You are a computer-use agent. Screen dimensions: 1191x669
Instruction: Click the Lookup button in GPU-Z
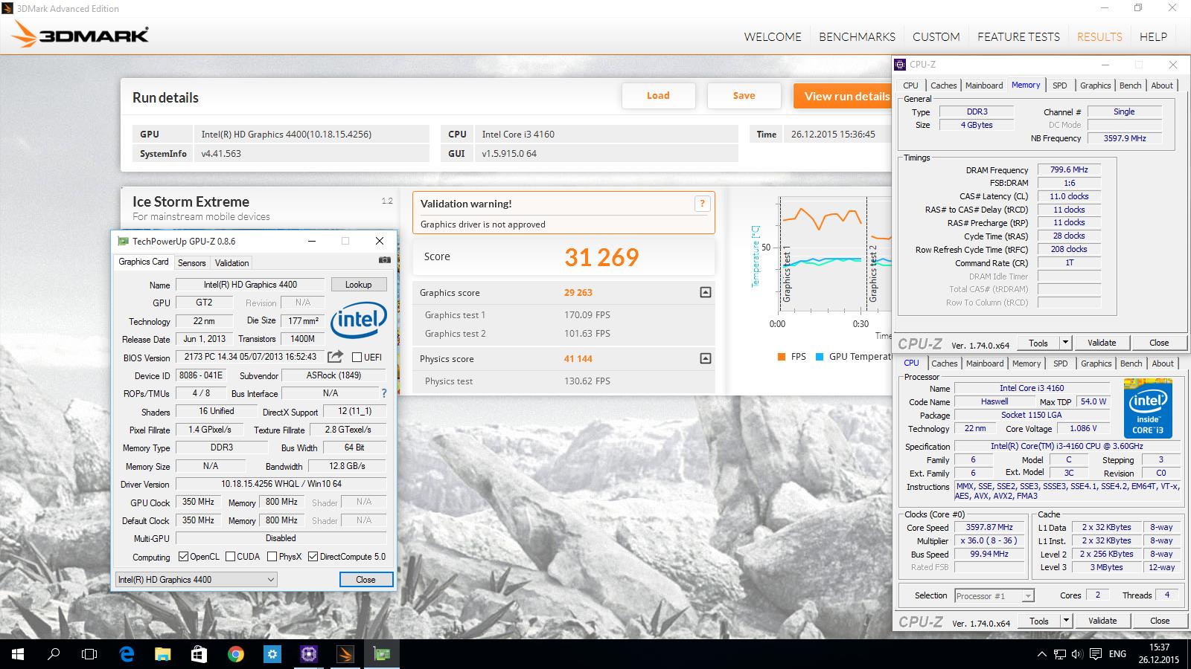point(358,284)
